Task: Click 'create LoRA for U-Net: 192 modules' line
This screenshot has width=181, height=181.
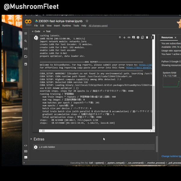Action: point(62,47)
